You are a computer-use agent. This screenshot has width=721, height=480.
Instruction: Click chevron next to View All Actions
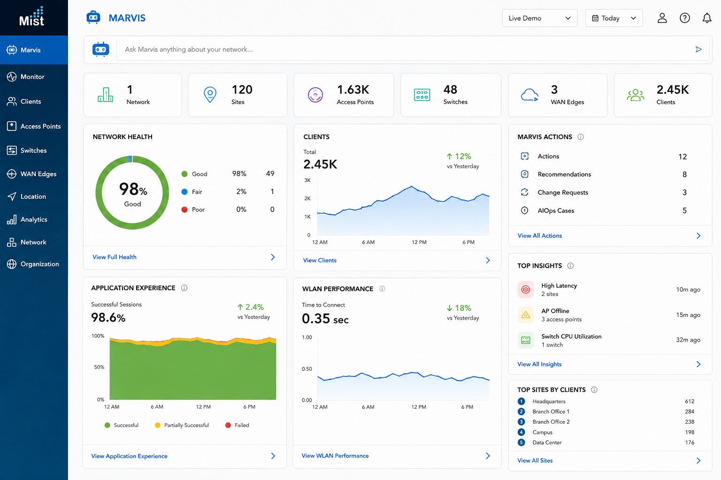(x=698, y=236)
